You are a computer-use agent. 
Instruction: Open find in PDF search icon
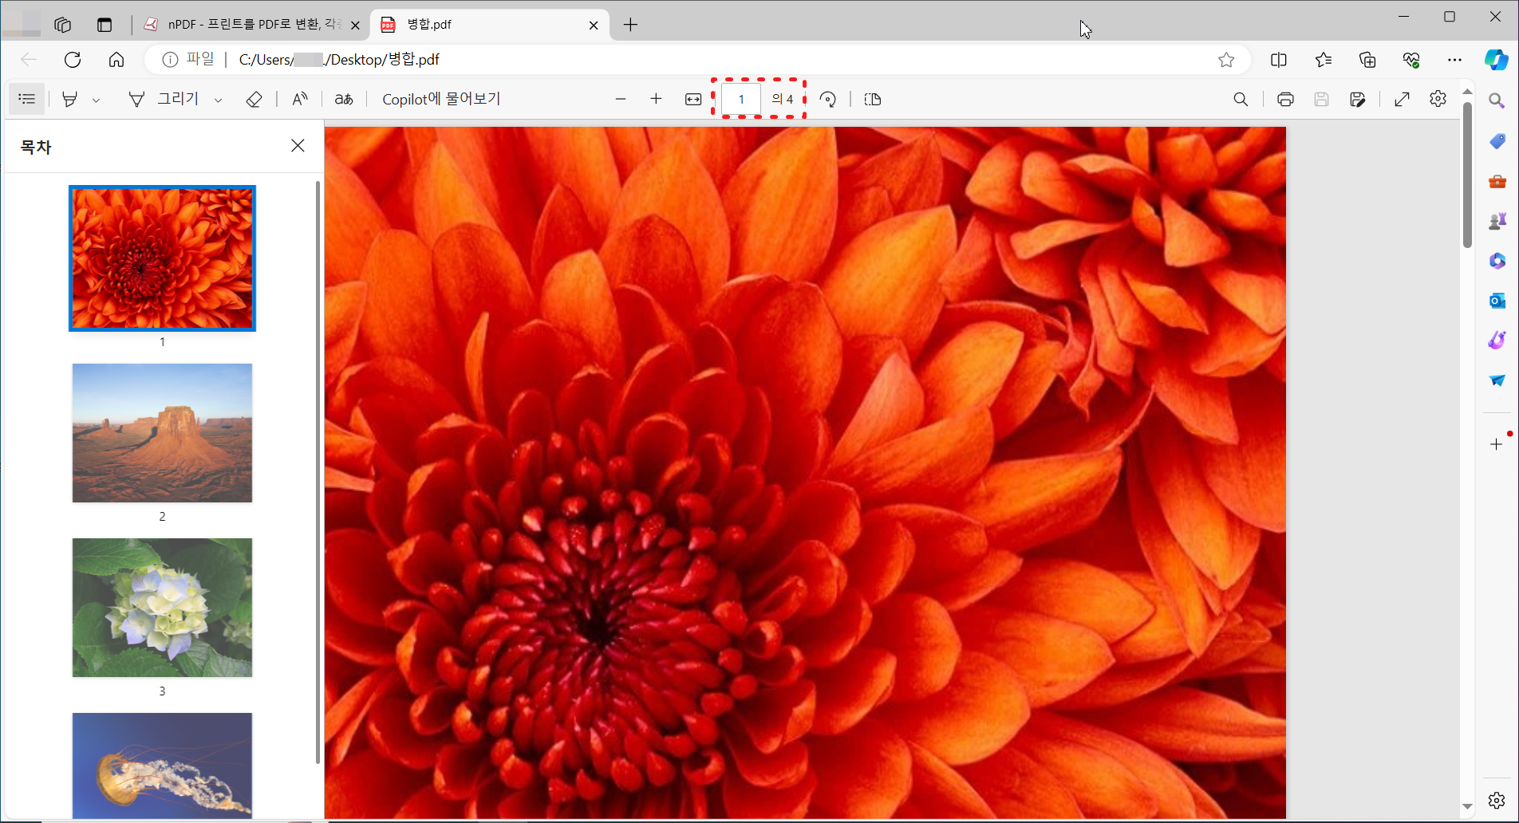pyautogui.click(x=1241, y=99)
